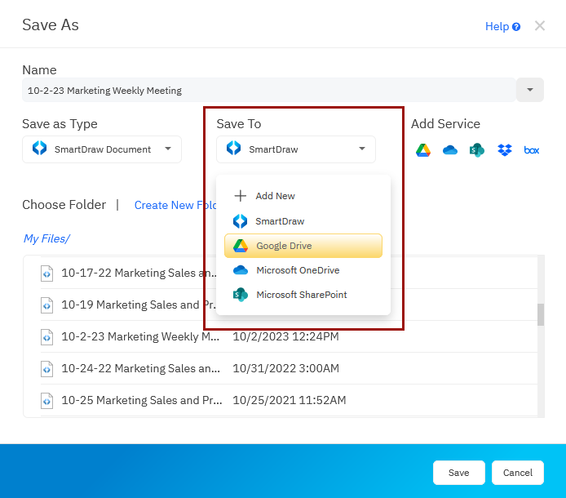Click Box icon under Add Service
This screenshot has height=498, width=566.
click(532, 150)
